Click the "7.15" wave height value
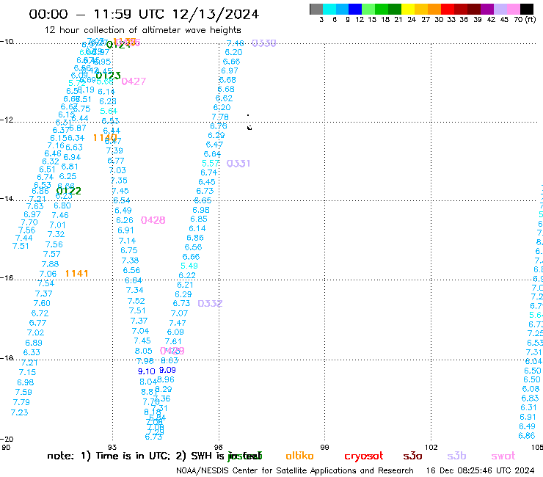 [27, 372]
